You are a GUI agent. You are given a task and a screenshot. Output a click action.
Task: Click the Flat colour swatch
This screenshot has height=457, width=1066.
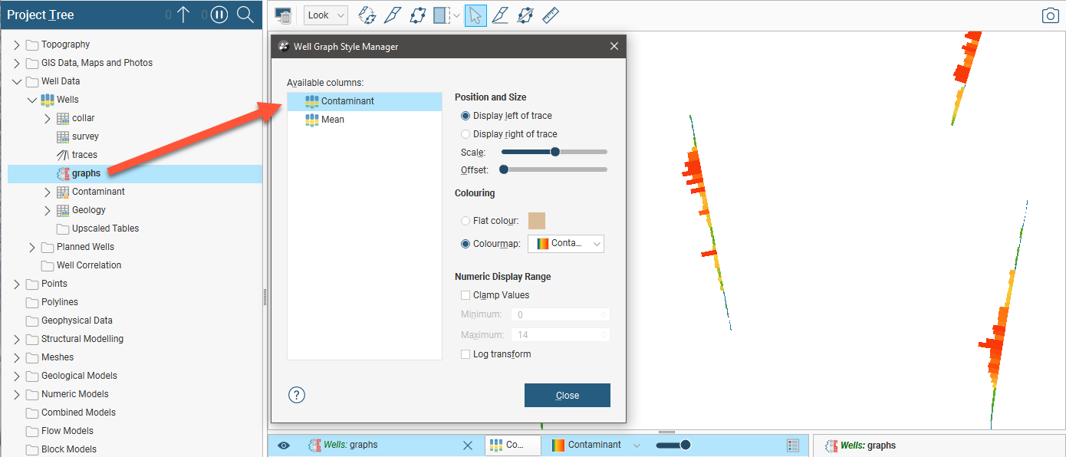point(537,221)
